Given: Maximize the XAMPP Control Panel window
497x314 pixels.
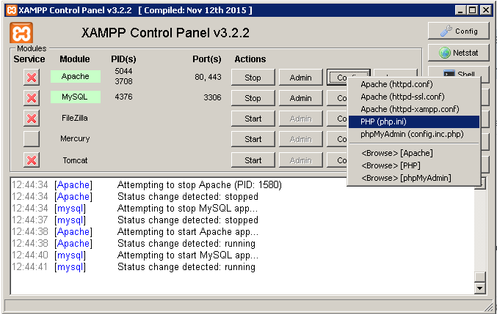Looking at the screenshot, I should (x=472, y=10).
